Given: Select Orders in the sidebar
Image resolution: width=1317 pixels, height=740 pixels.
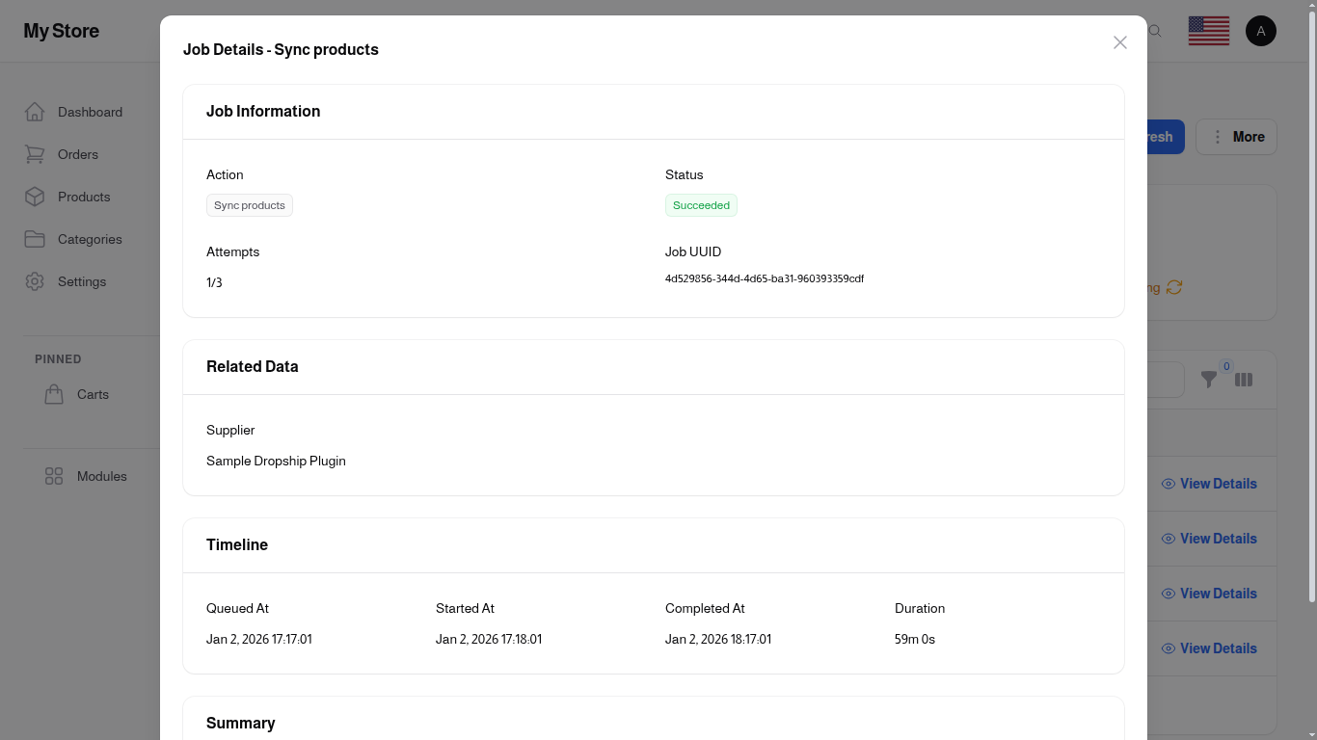Looking at the screenshot, I should 77,154.
